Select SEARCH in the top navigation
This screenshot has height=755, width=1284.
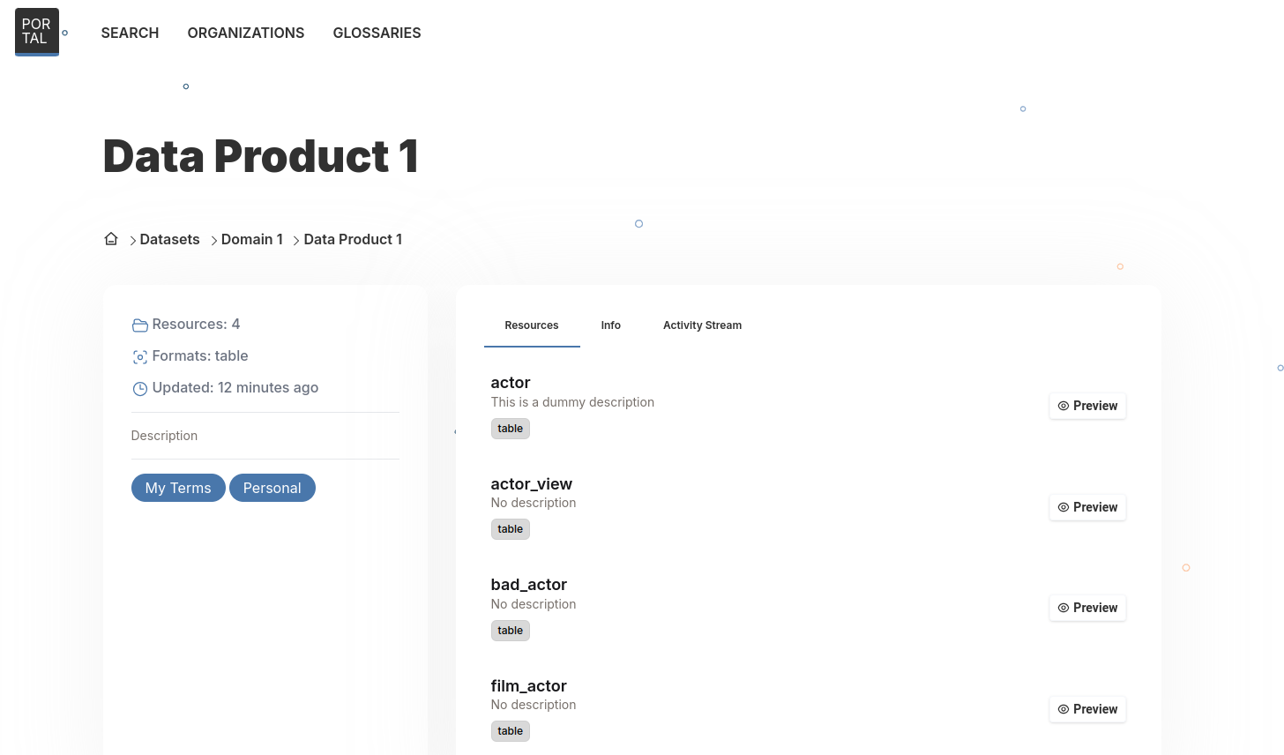130,33
